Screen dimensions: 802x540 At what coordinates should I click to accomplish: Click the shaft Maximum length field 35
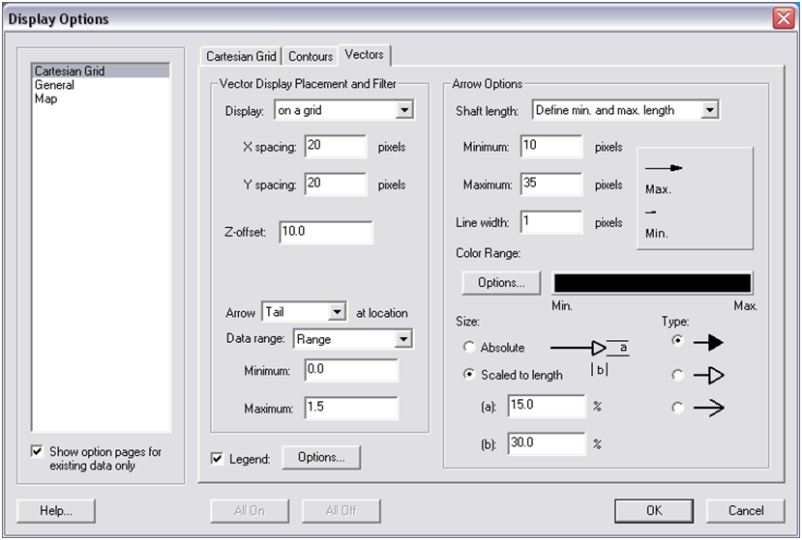click(x=551, y=184)
